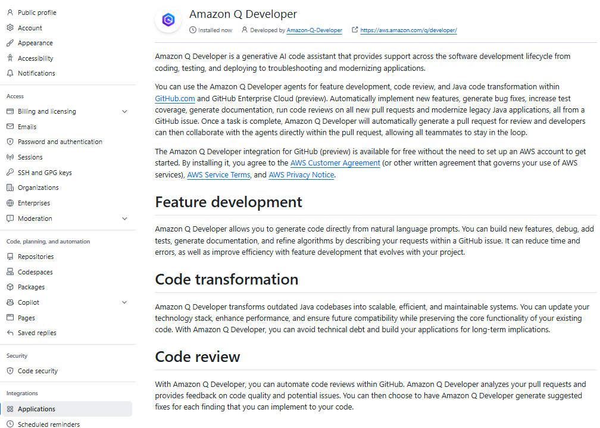The width and height of the screenshot is (600, 428).
Task: Click the Notifications bell icon
Action: click(x=10, y=73)
